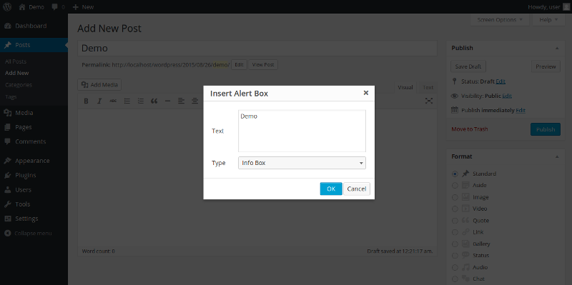Select the Audio post format
Image resolution: width=572 pixels, height=285 pixels.
[x=455, y=267]
